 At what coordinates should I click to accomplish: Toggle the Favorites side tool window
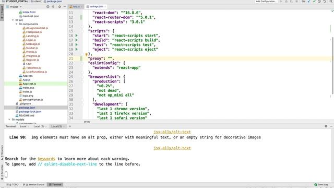pyautogui.click(x=2, y=172)
